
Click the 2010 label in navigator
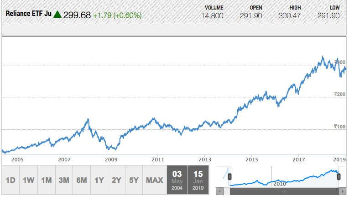(280, 184)
